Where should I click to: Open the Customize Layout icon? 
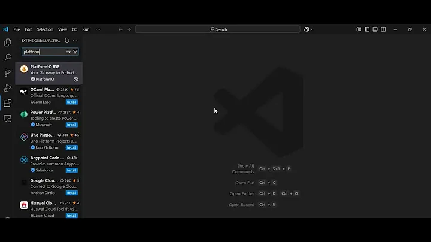click(x=359, y=29)
